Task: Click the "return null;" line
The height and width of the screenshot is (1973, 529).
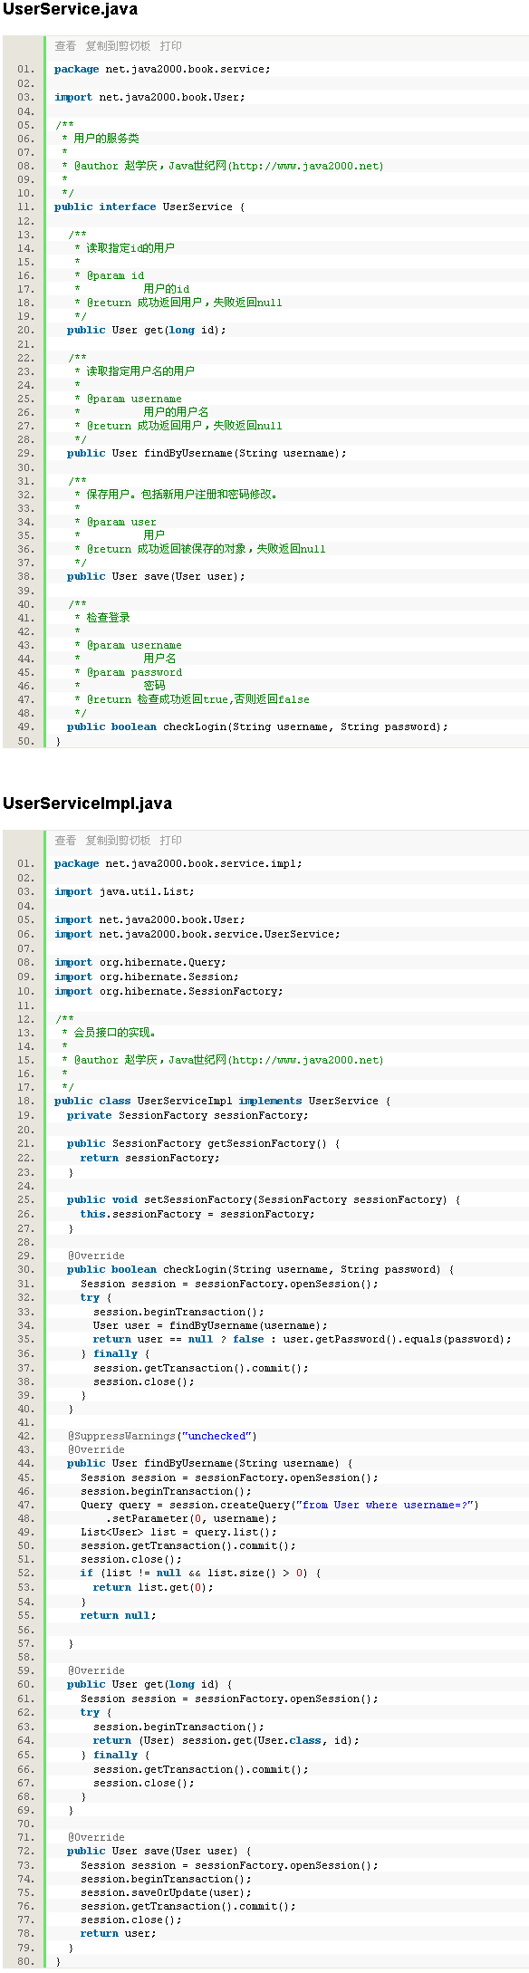Action: [x=118, y=1615]
